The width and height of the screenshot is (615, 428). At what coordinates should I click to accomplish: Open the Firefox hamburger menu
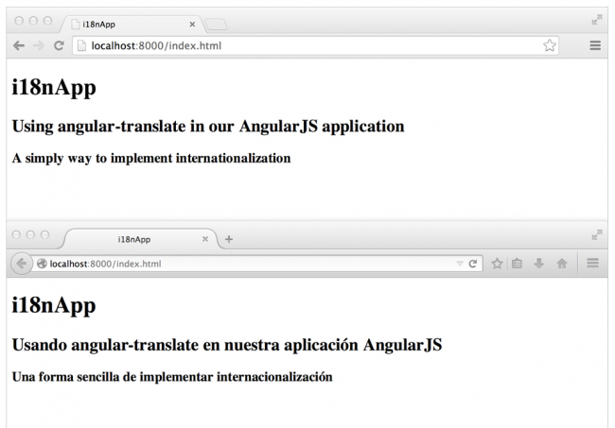[594, 264]
